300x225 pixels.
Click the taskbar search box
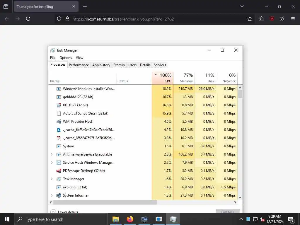(x=61, y=219)
